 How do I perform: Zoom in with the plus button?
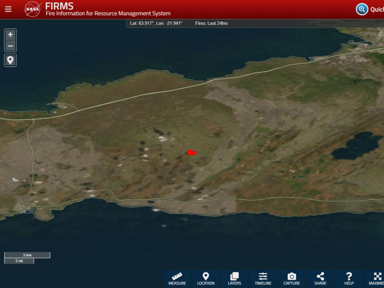[10, 35]
